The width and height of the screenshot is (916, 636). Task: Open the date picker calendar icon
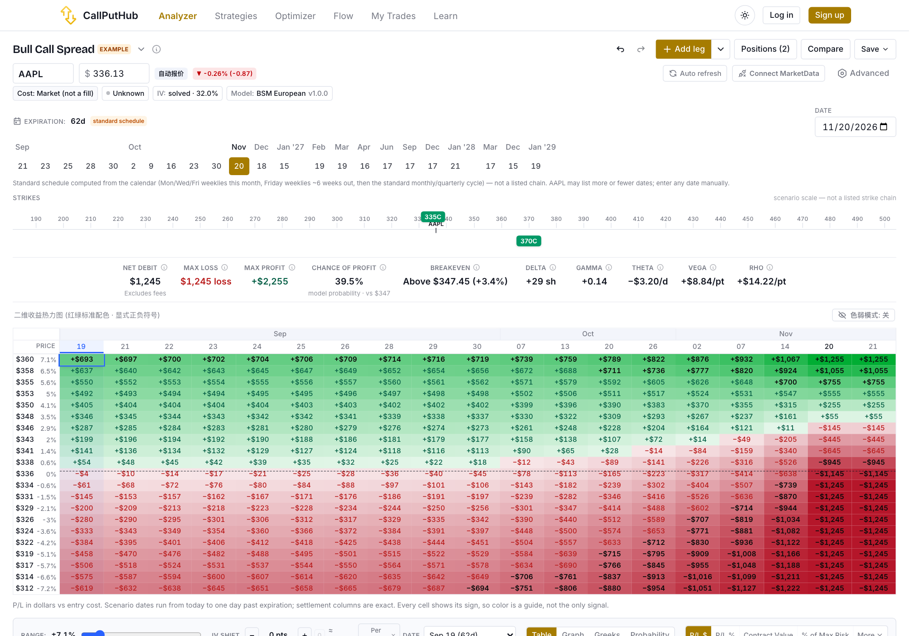884,127
